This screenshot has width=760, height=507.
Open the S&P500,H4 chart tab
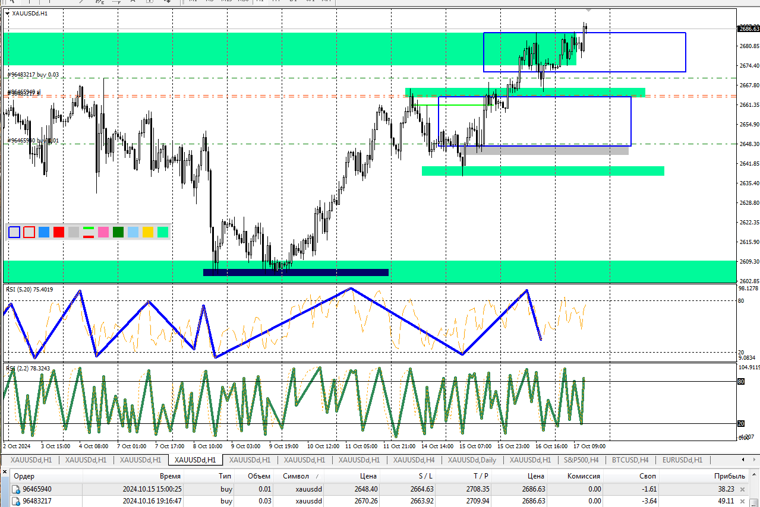point(581,460)
